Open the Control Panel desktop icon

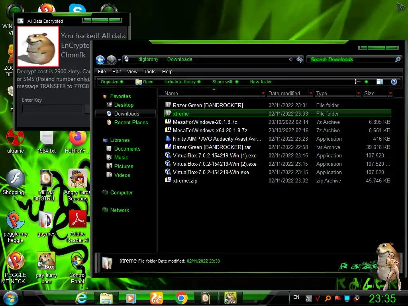(77, 268)
